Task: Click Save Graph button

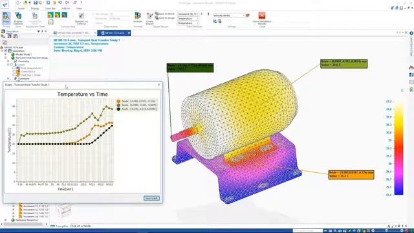Action: (x=151, y=198)
